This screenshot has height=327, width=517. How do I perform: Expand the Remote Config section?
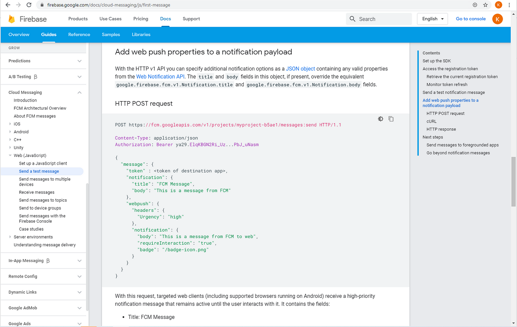point(79,276)
